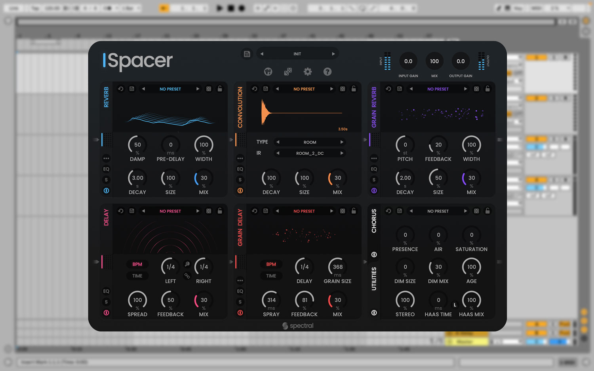
Task: Select next Reverb preset arrow
Action: (198, 89)
